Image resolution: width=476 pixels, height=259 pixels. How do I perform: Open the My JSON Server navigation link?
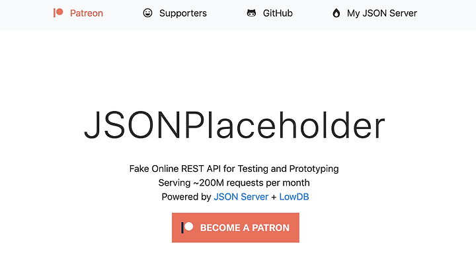pyautogui.click(x=382, y=13)
